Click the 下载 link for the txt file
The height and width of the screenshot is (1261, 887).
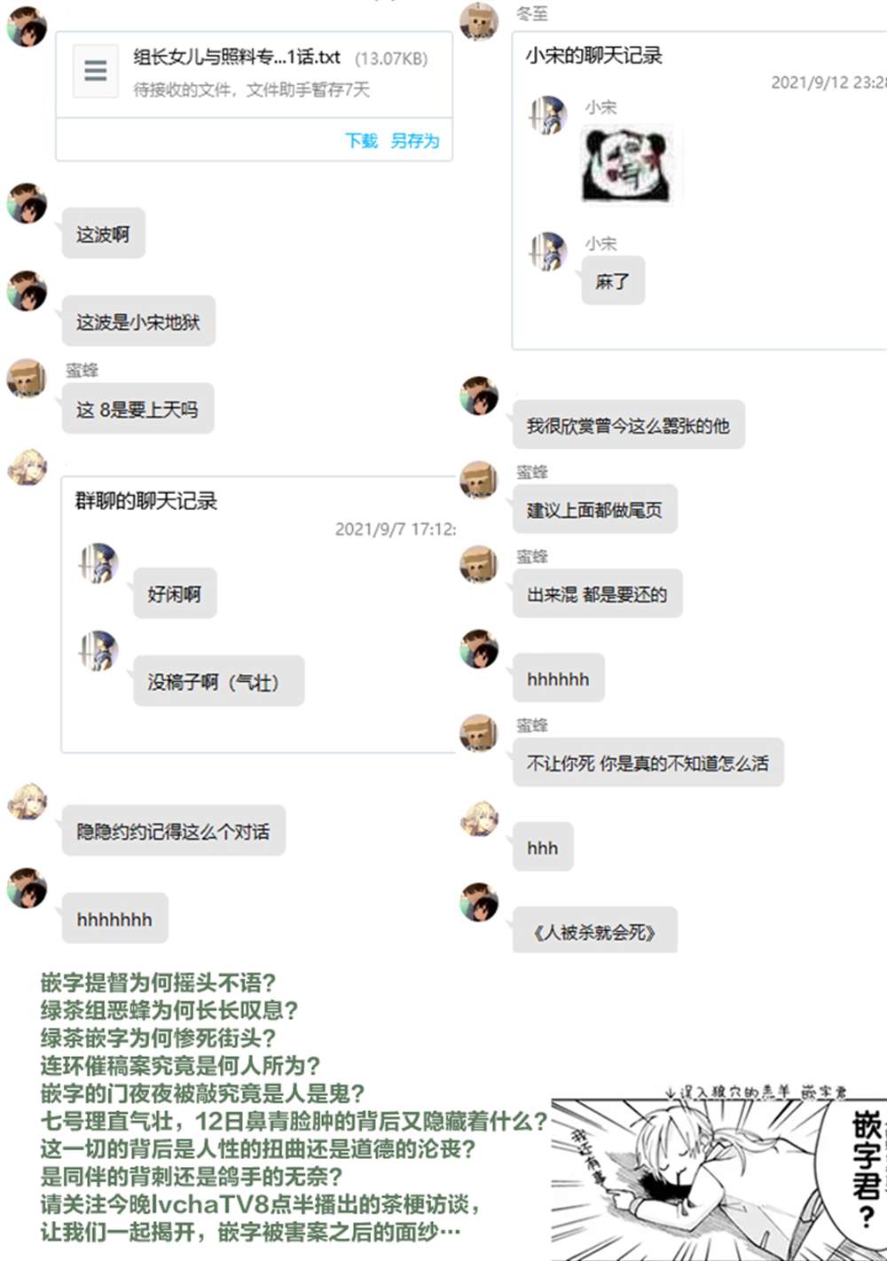[x=361, y=140]
